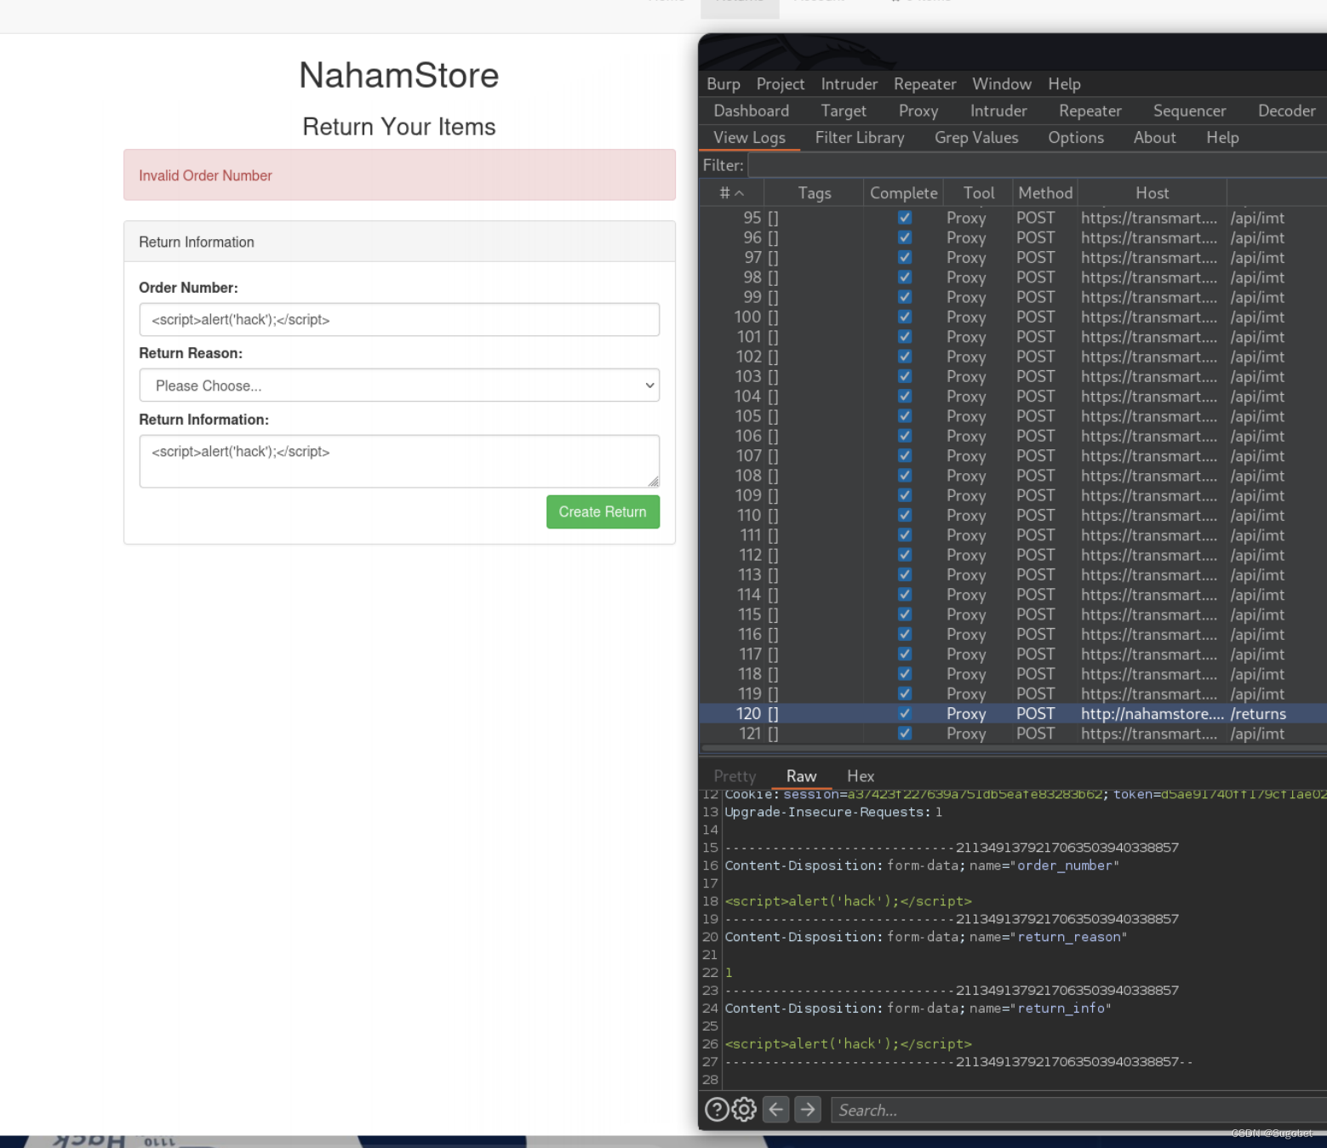Click return_info field name in raw request
The image size is (1327, 1148).
(1061, 1008)
